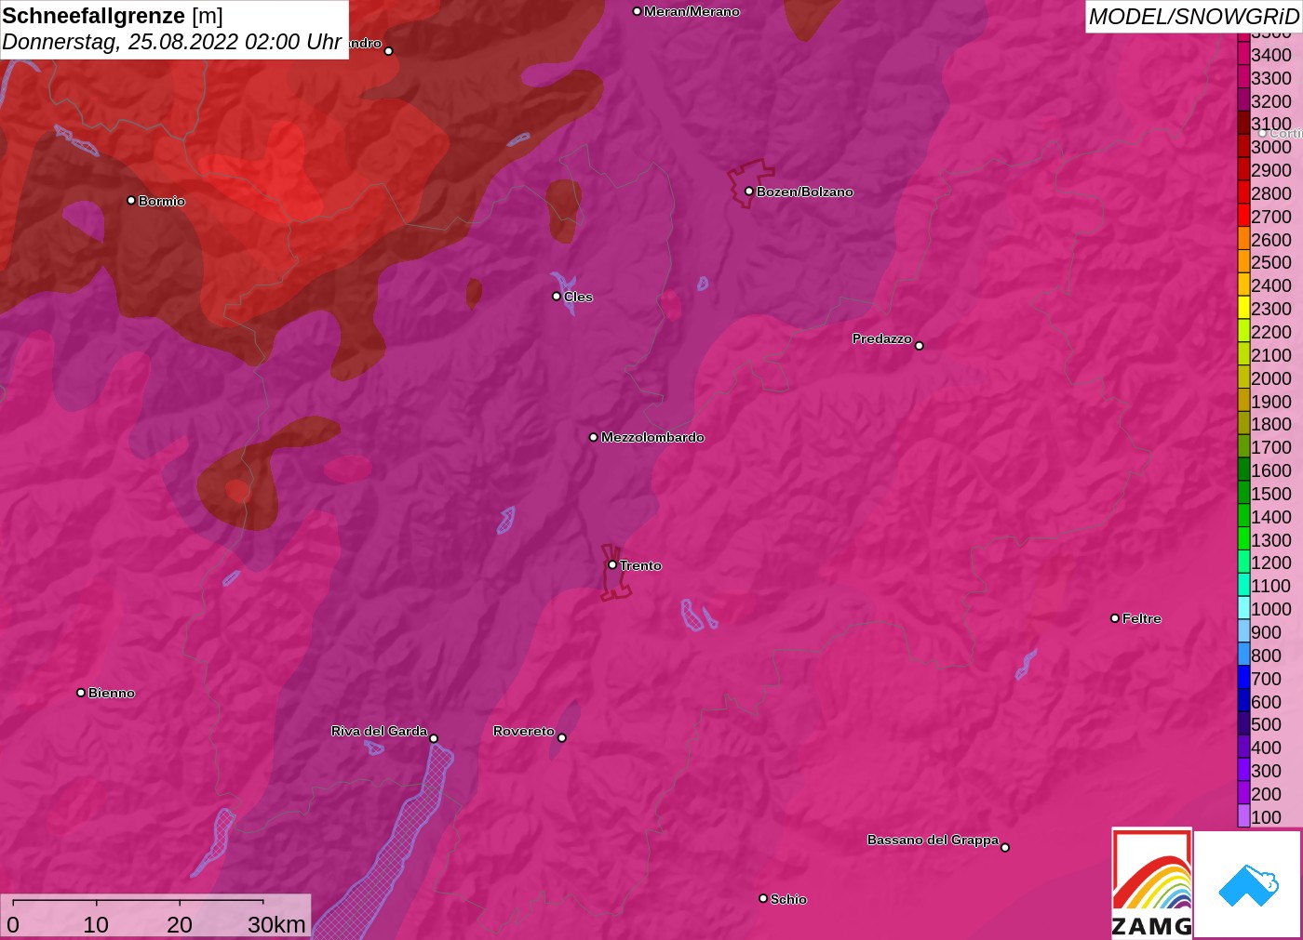Click the Bienno city marker
Viewport: 1303px width, 940px height.
[x=81, y=693]
